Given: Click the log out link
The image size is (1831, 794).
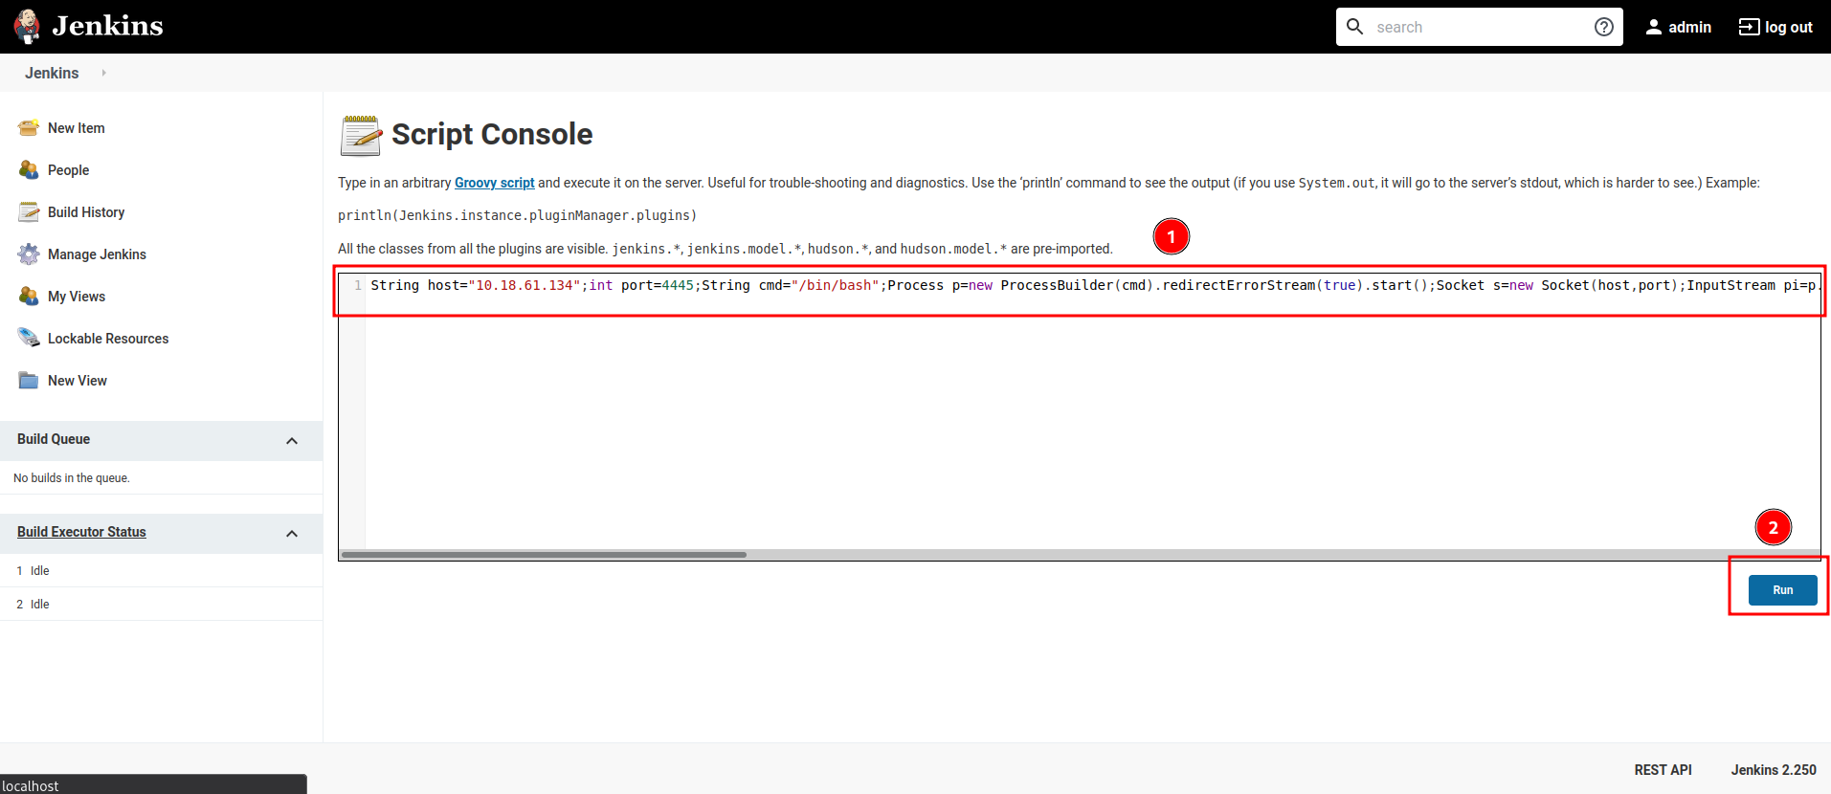Looking at the screenshot, I should tap(1788, 27).
